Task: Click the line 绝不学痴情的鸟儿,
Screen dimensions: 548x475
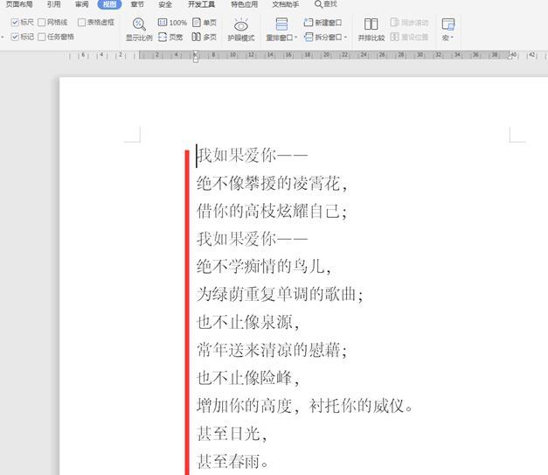Action: click(264, 267)
